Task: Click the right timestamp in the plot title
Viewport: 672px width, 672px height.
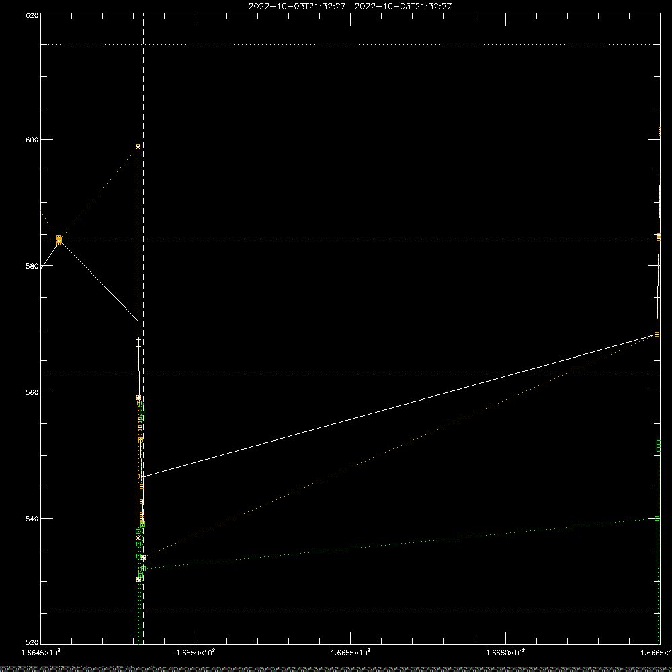Action: click(403, 7)
